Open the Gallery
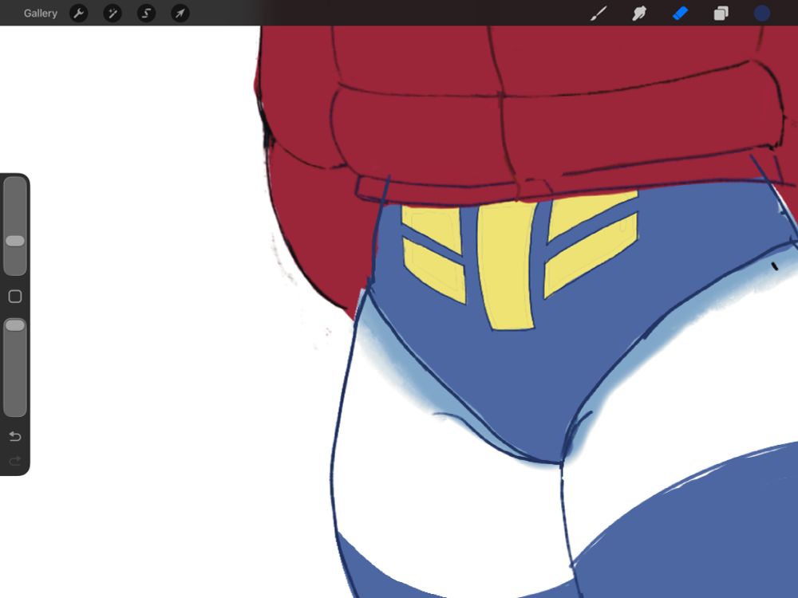This screenshot has height=598, width=798. tap(40, 14)
